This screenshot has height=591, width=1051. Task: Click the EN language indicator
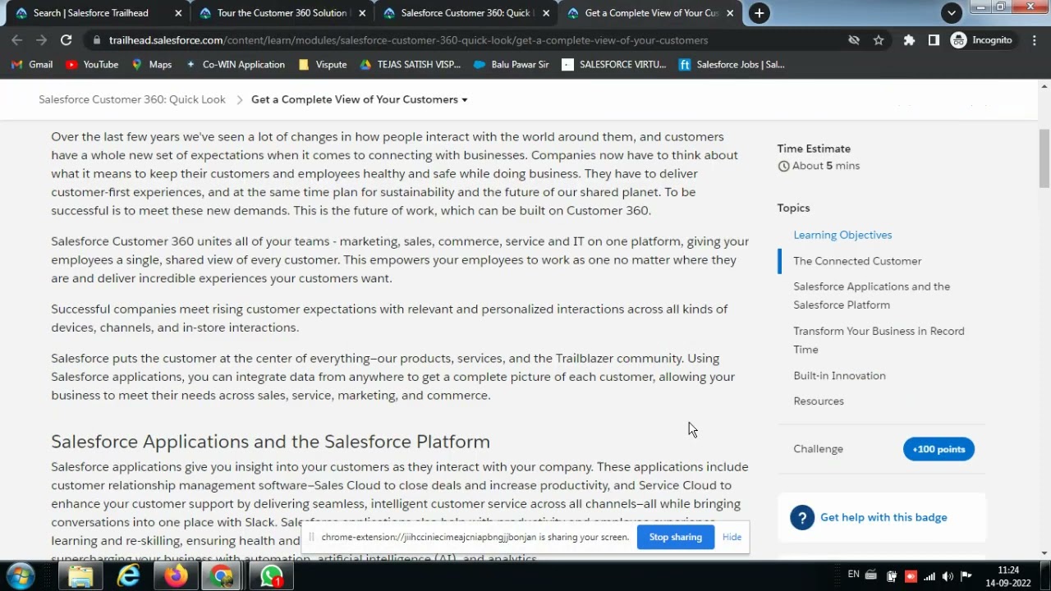click(x=854, y=575)
